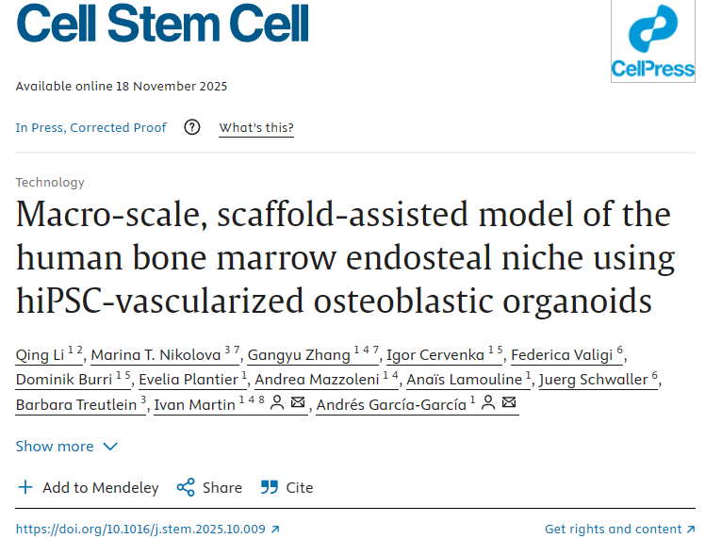
Task: Click the Cite quotation mark icon
Action: click(x=270, y=487)
